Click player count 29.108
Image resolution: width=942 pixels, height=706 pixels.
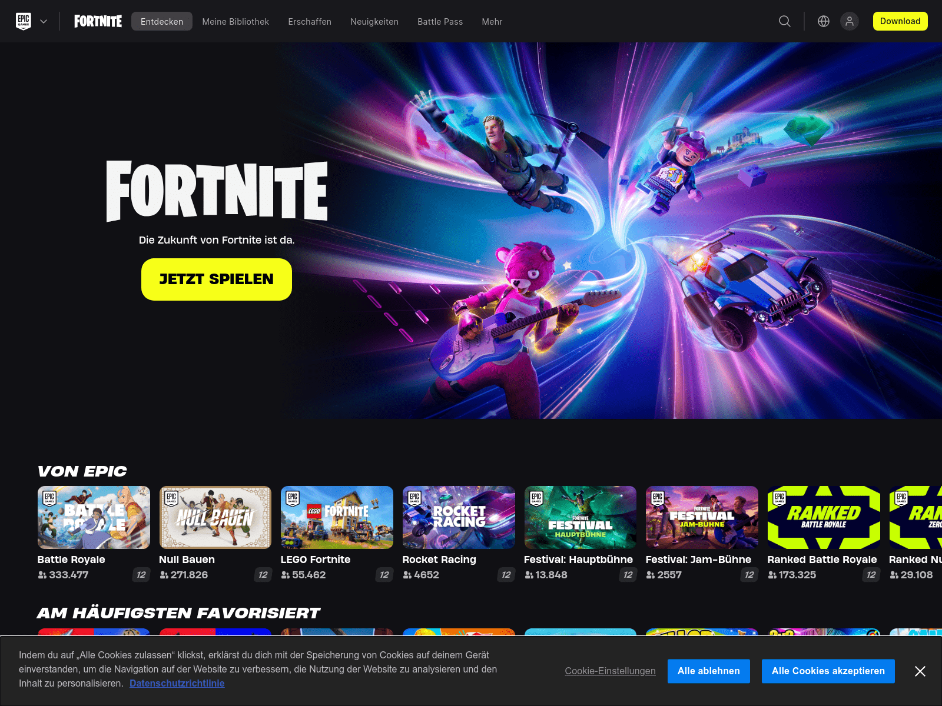pyautogui.click(x=917, y=575)
